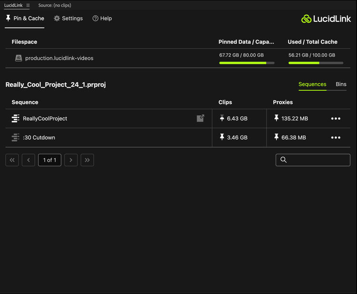The width and height of the screenshot is (357, 294).
Task: Click the LucidLink logo
Action: (326, 19)
